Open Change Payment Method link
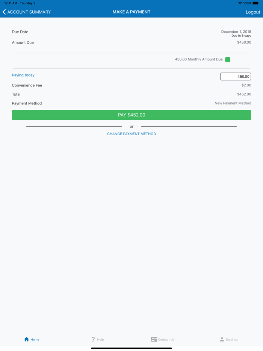The width and height of the screenshot is (263, 351). (131, 133)
